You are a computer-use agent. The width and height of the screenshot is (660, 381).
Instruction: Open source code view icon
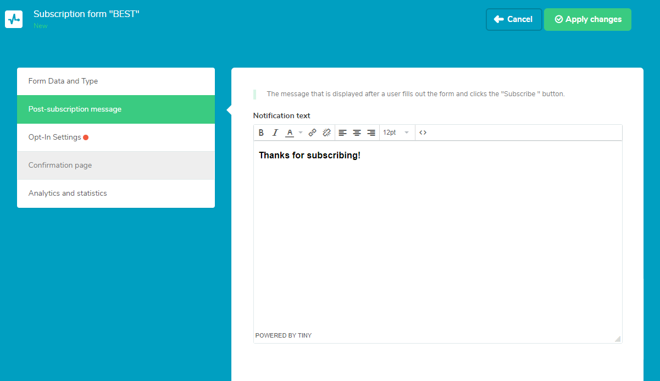(x=423, y=132)
